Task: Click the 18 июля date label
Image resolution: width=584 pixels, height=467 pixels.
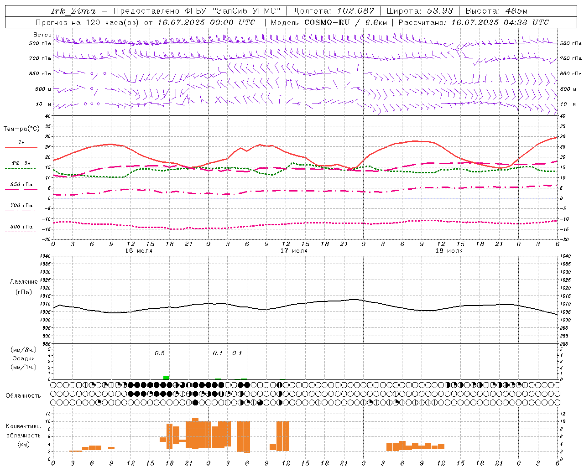Action: [449, 251]
